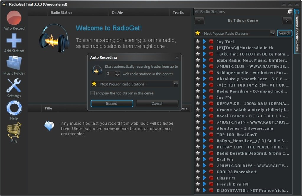
Task: Record the Class FM station
Action: 211,178
